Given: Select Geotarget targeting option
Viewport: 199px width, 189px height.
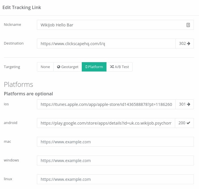Looking at the screenshot, I should click(x=68, y=67).
